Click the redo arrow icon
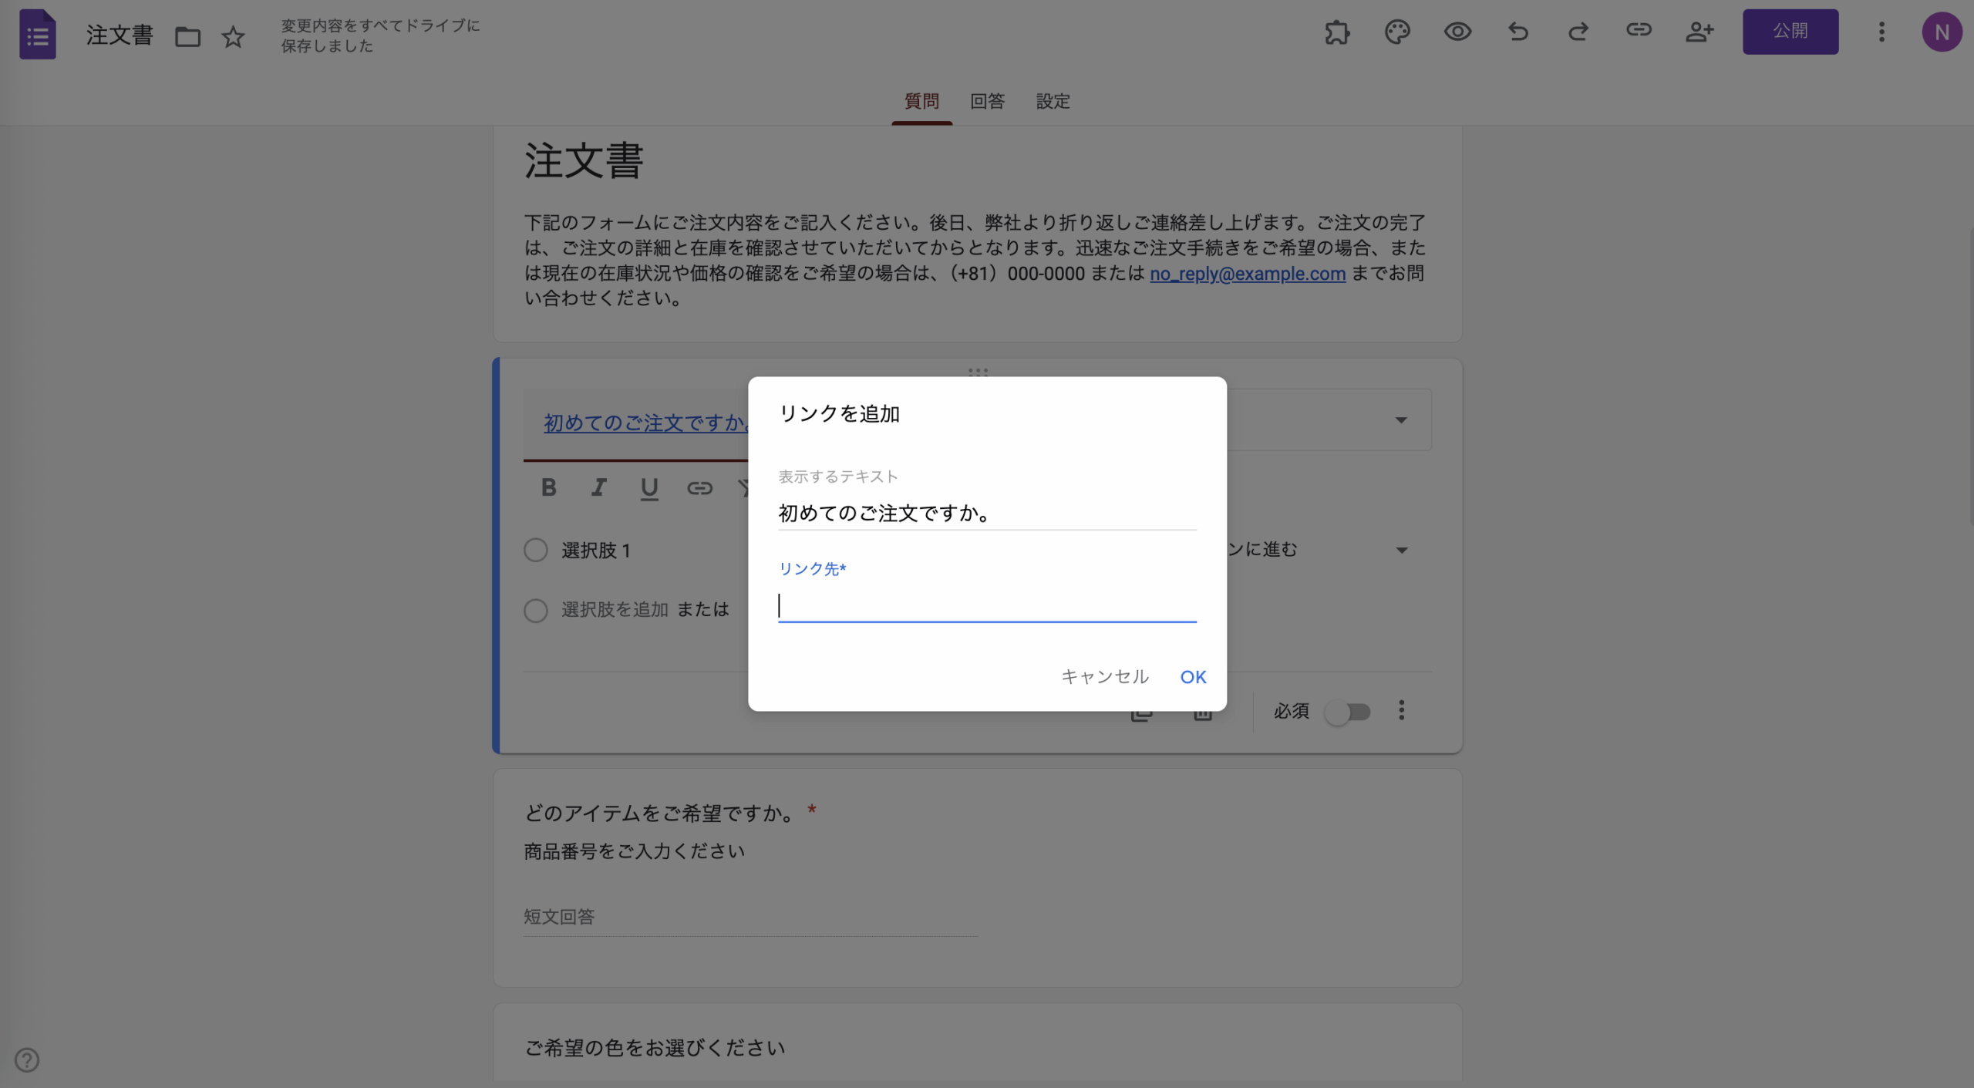The width and height of the screenshot is (1974, 1088). coord(1578,32)
